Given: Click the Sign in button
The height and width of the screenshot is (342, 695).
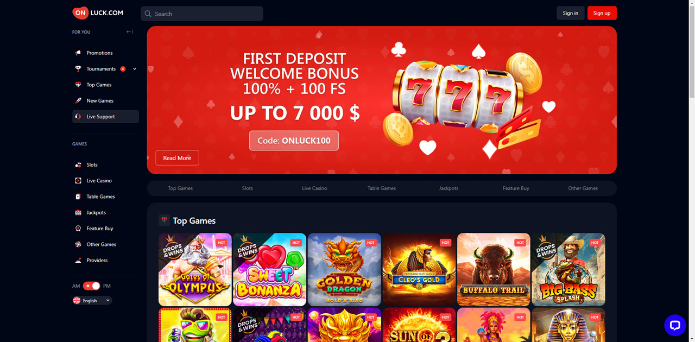Looking at the screenshot, I should tap(570, 13).
